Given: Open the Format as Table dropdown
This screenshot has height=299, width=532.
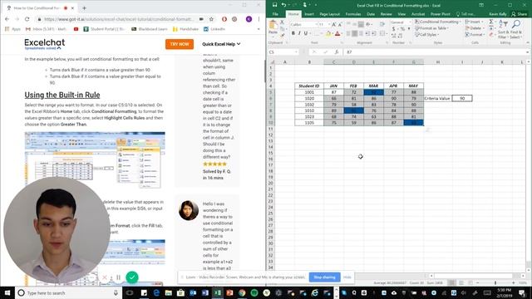Looking at the screenshot, I should [x=431, y=27].
